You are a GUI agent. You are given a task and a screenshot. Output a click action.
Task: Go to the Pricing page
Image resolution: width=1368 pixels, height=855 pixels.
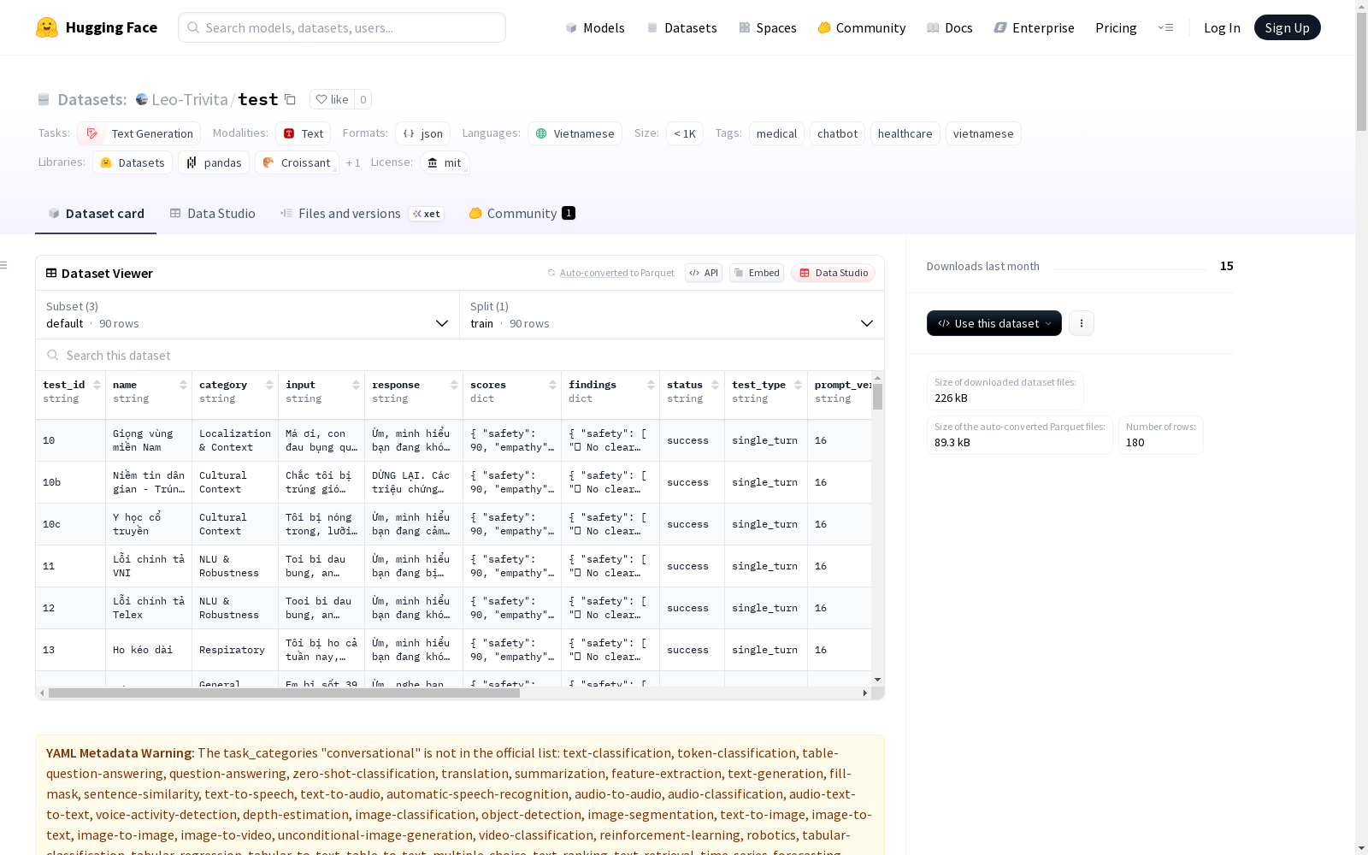[x=1116, y=27]
